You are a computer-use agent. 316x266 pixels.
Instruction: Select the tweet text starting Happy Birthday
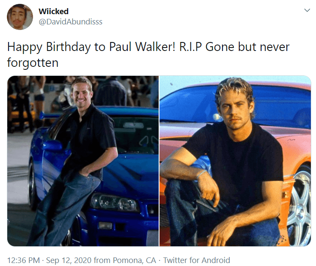click(148, 54)
